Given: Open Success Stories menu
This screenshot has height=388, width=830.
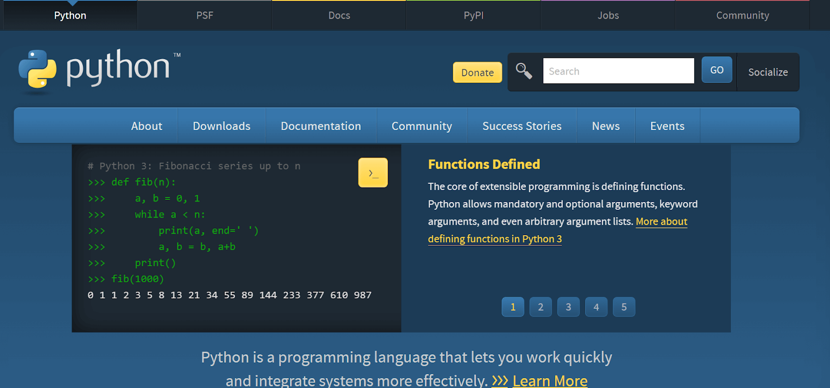Looking at the screenshot, I should 522,126.
